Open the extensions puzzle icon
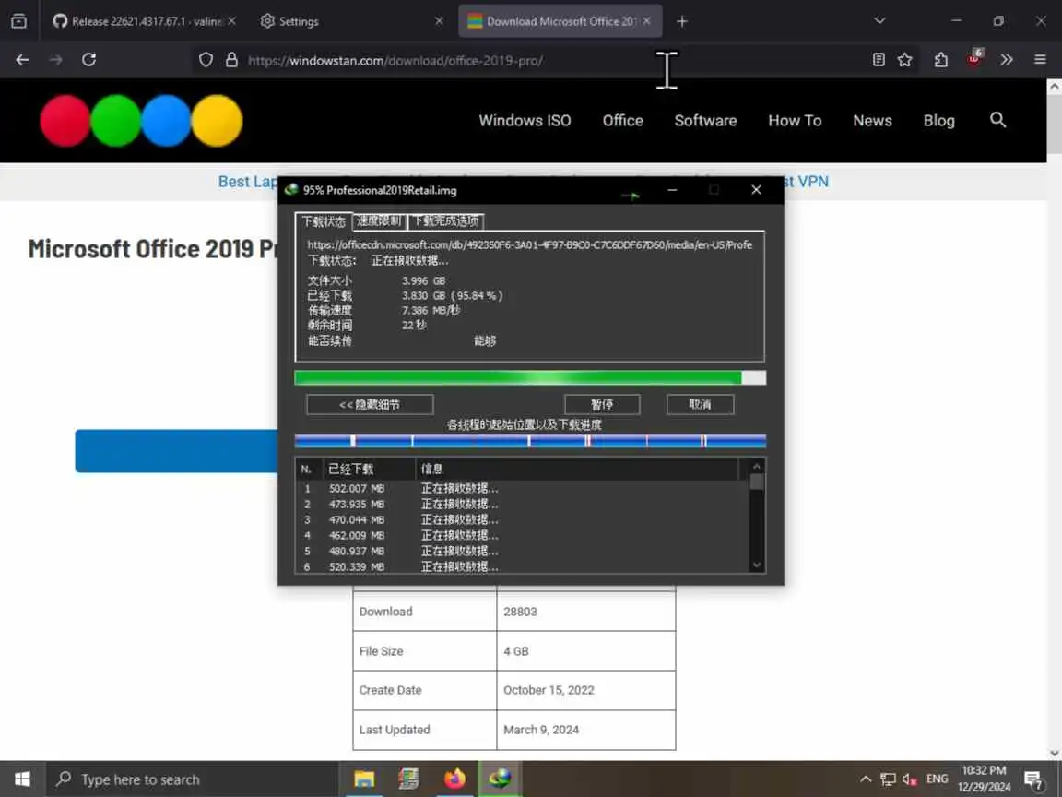Viewport: 1062px width, 797px height. tap(940, 60)
